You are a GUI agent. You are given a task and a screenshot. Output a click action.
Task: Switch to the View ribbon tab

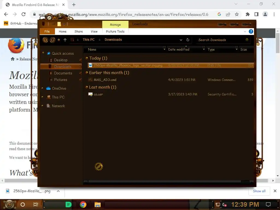(x=94, y=31)
